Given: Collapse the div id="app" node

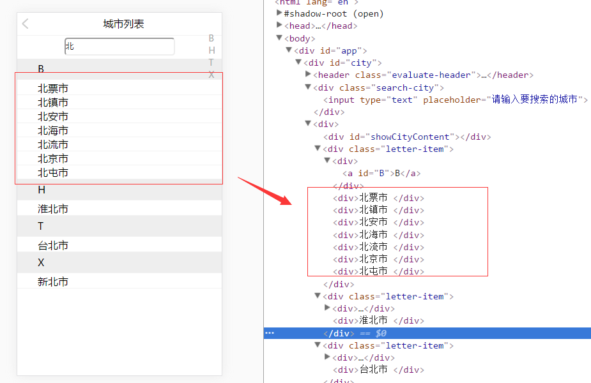Looking at the screenshot, I should pos(289,50).
